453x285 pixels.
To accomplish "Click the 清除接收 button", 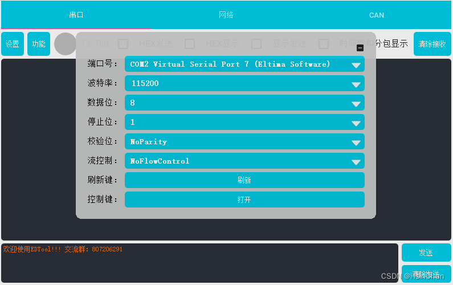I will 432,44.
